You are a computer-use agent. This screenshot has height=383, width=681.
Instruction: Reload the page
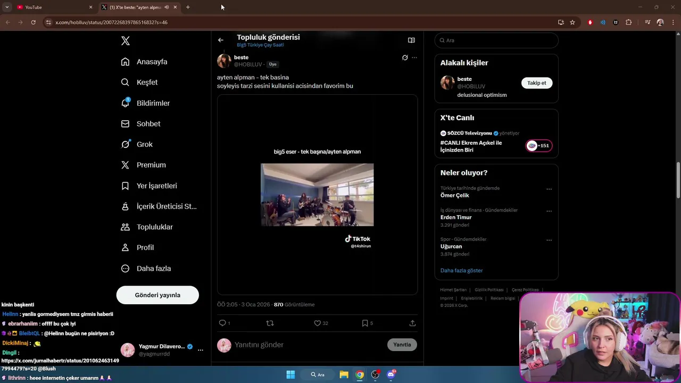tap(33, 22)
